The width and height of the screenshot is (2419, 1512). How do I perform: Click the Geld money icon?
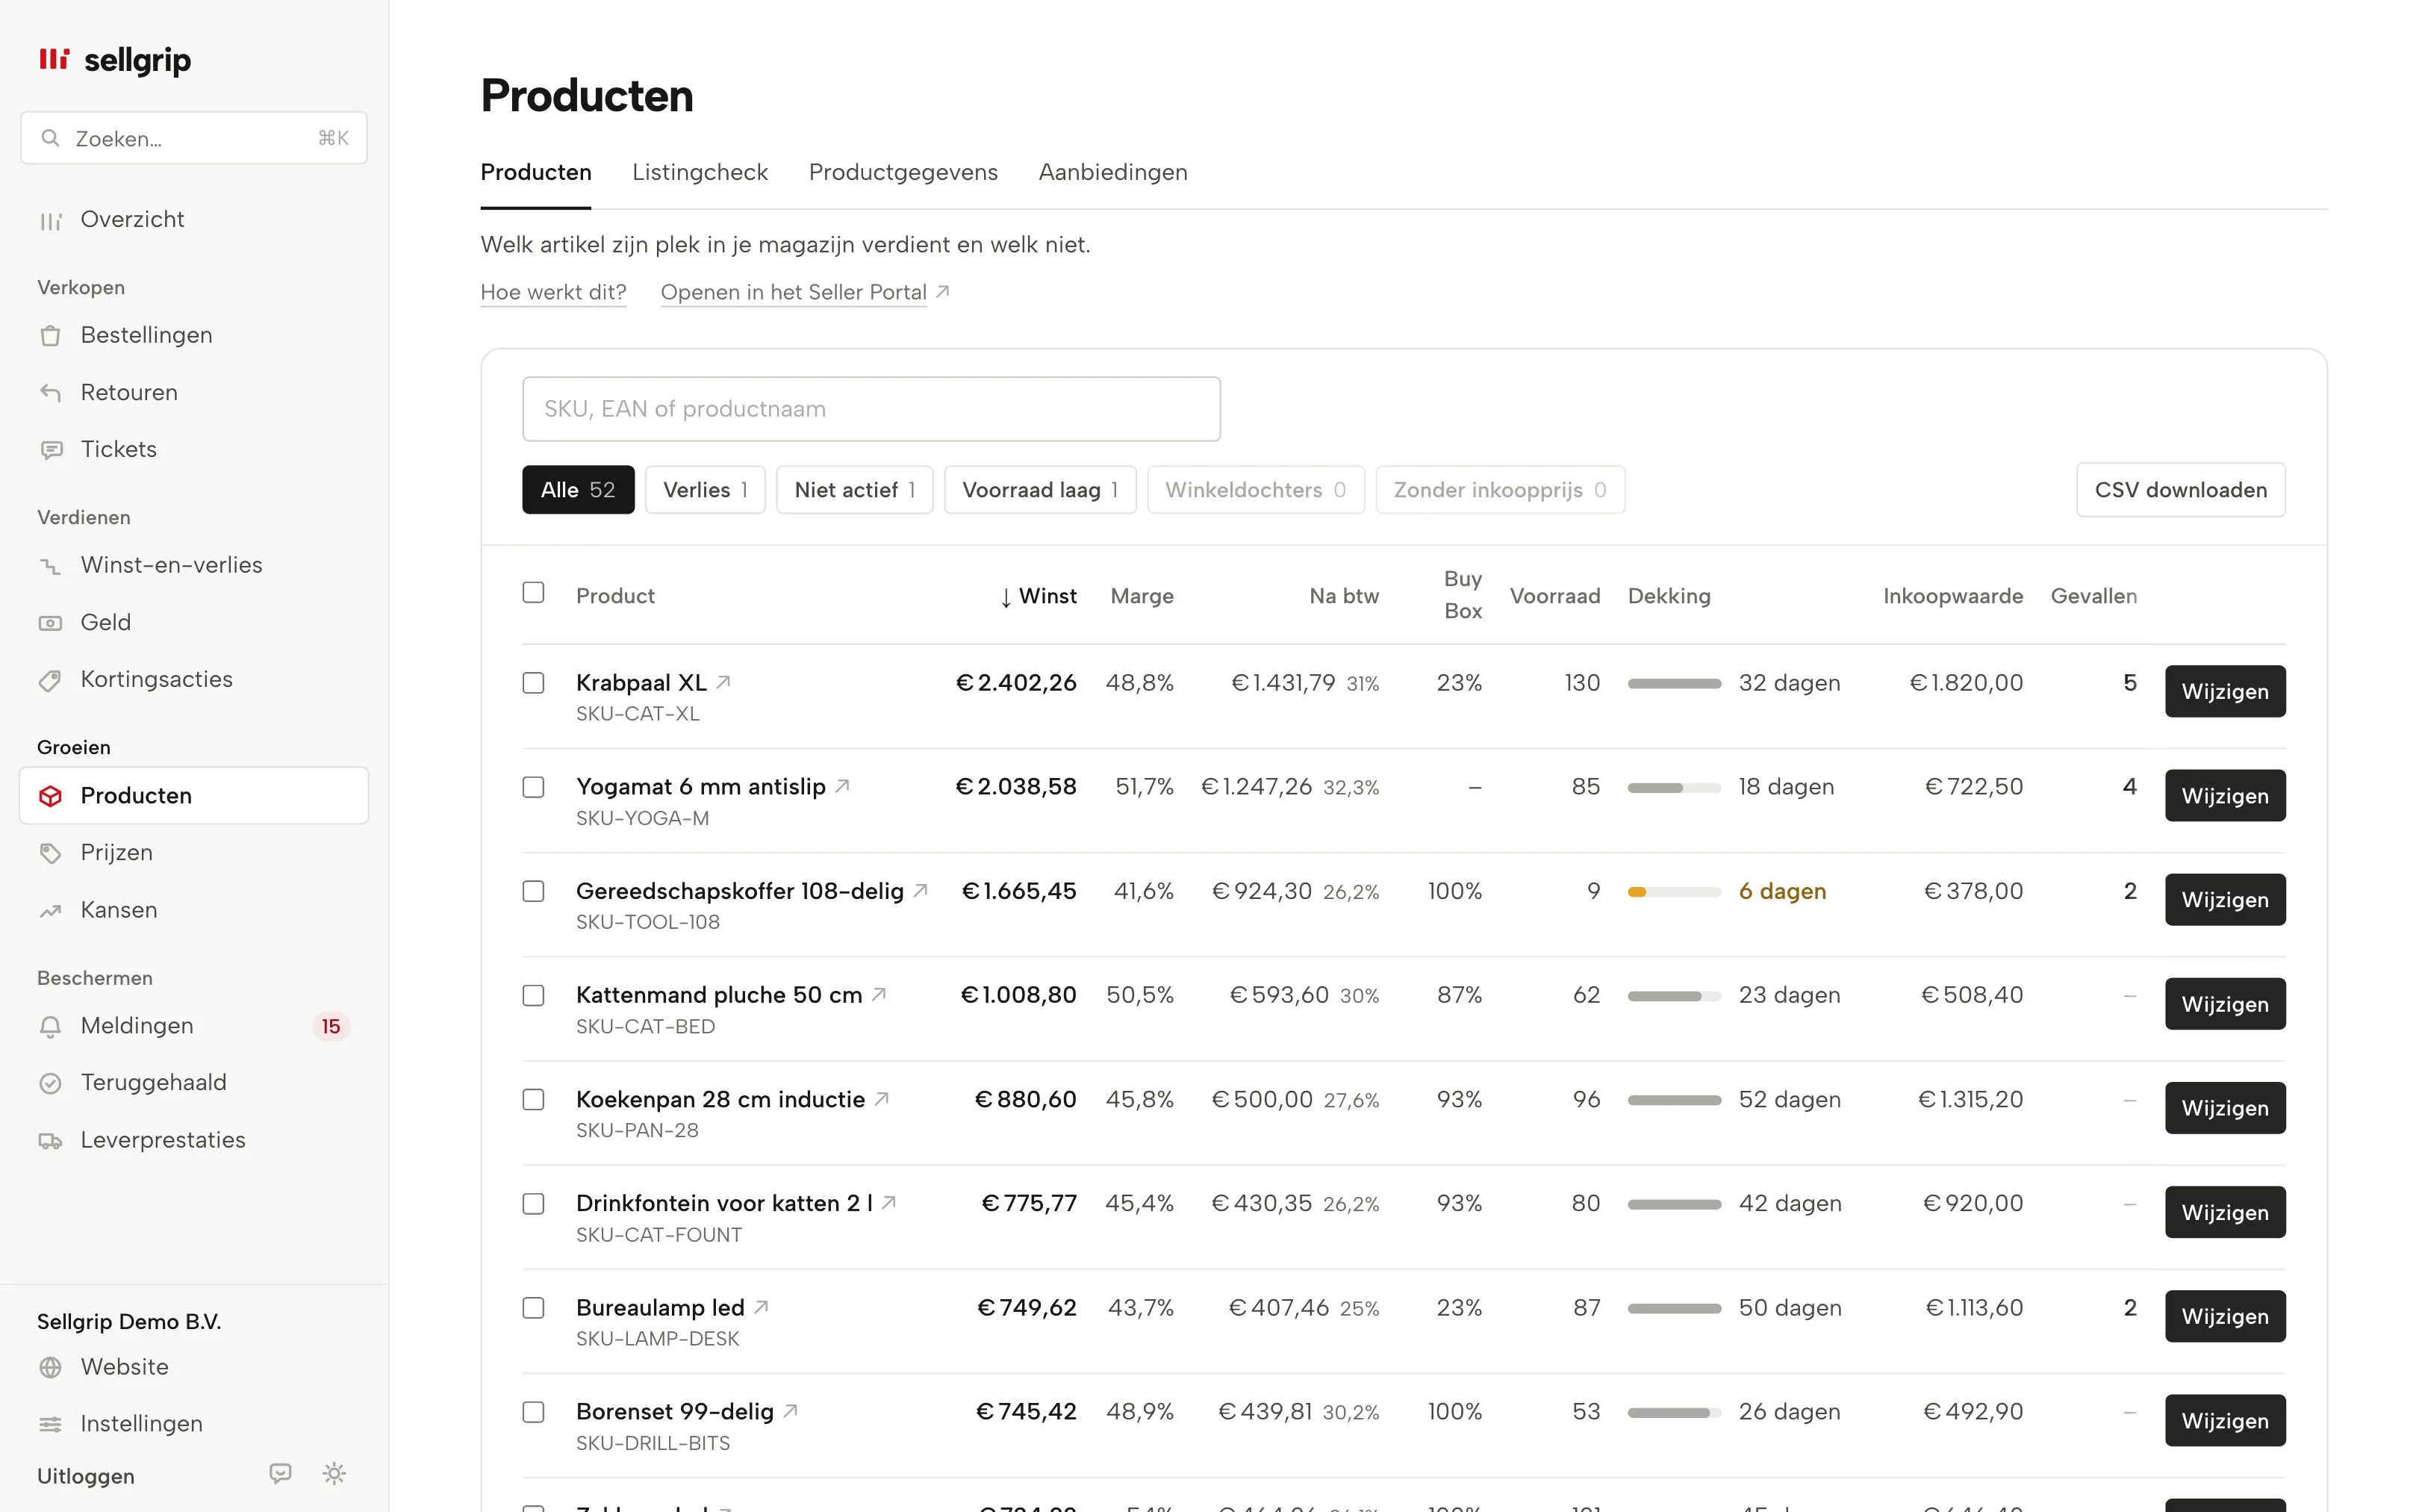point(51,623)
